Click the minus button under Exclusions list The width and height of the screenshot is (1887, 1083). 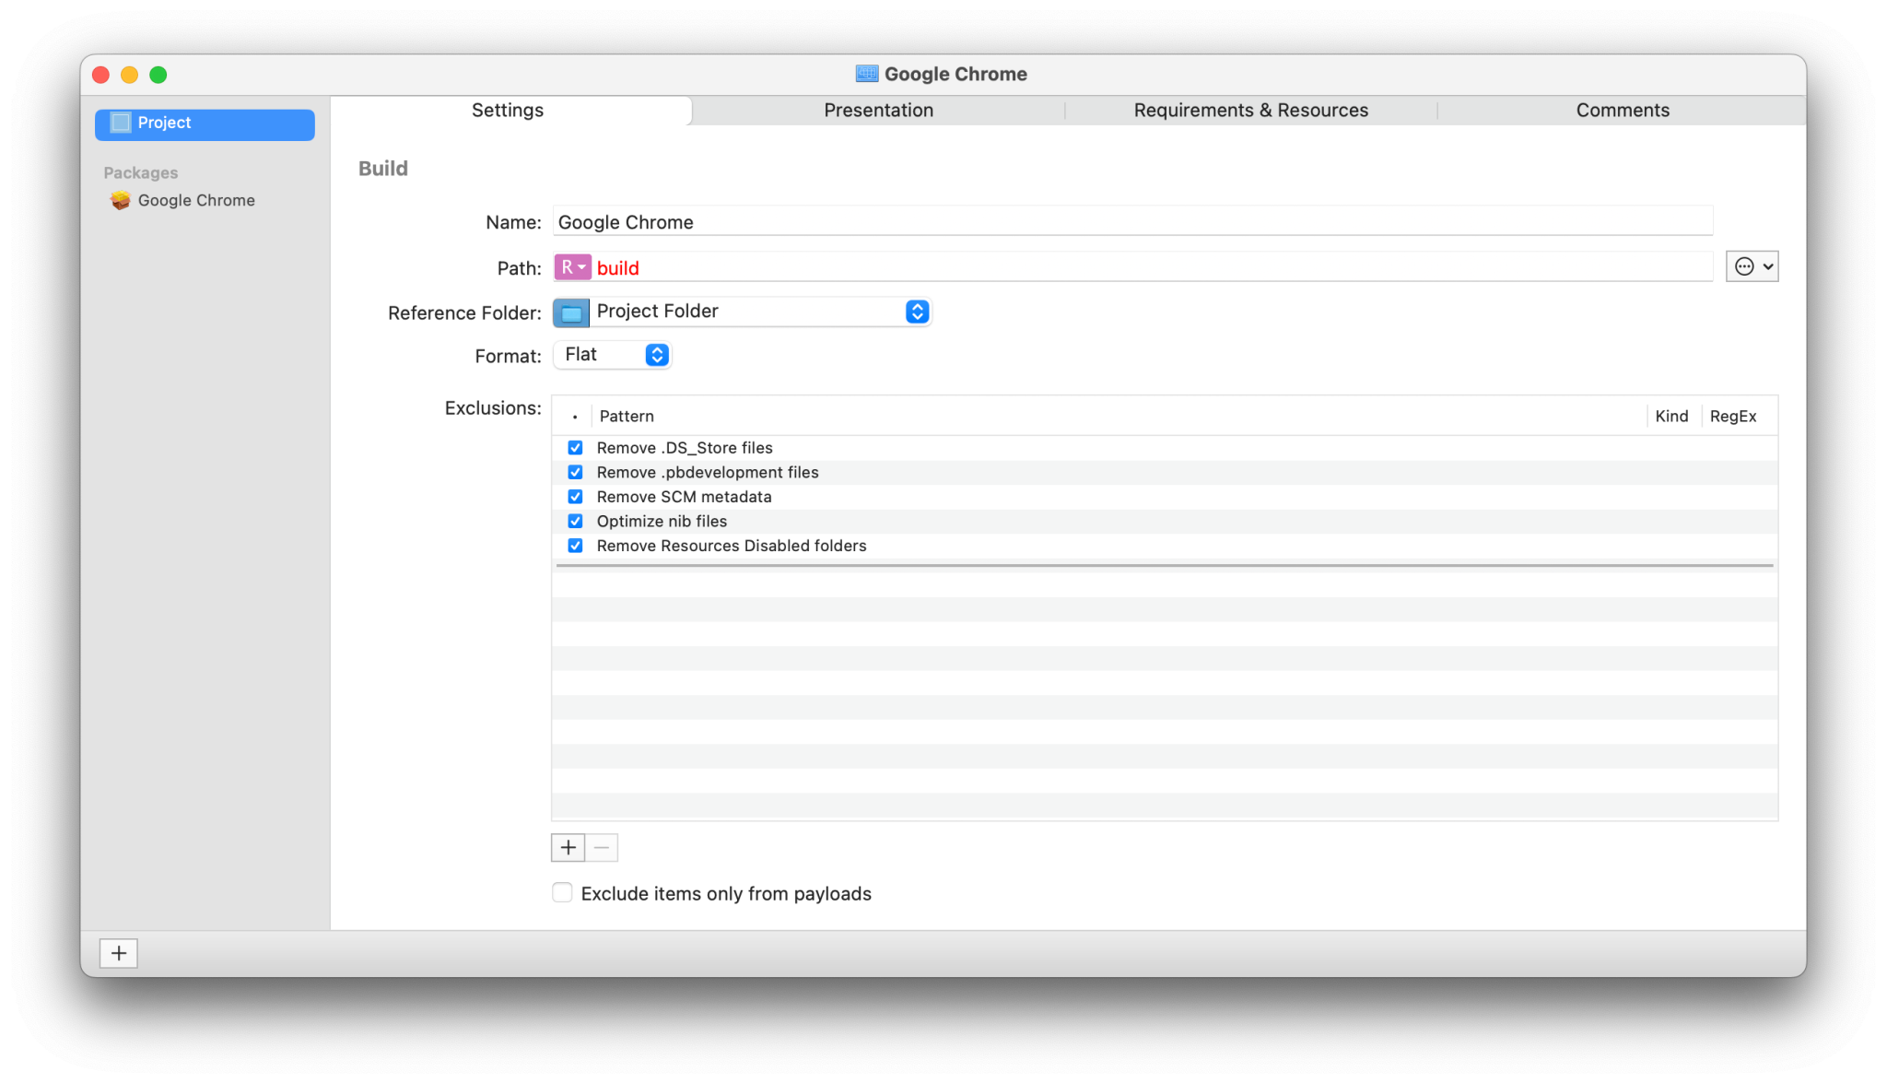tap(602, 847)
